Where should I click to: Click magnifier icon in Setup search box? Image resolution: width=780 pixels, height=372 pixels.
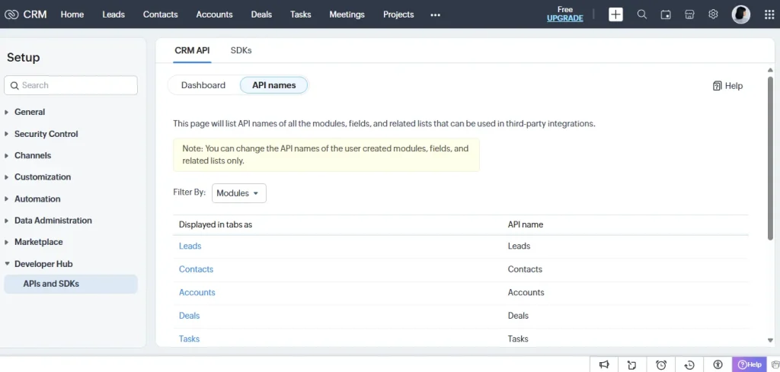click(x=14, y=85)
